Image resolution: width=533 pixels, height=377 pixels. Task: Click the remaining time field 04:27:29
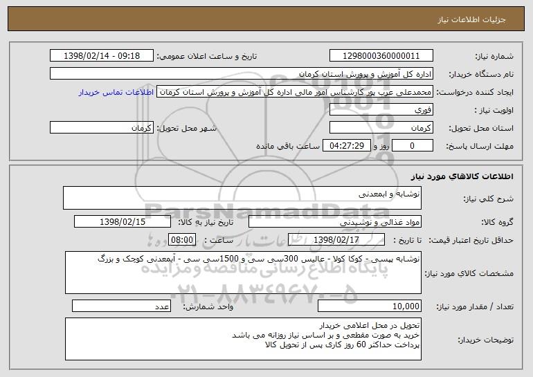coord(346,146)
